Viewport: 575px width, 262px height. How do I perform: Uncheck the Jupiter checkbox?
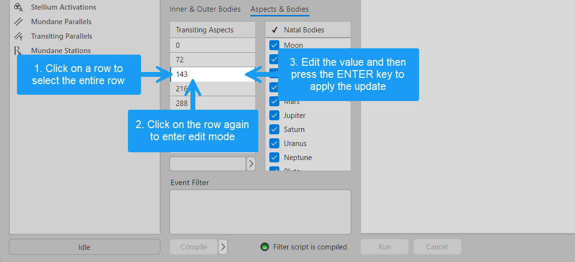pos(274,116)
